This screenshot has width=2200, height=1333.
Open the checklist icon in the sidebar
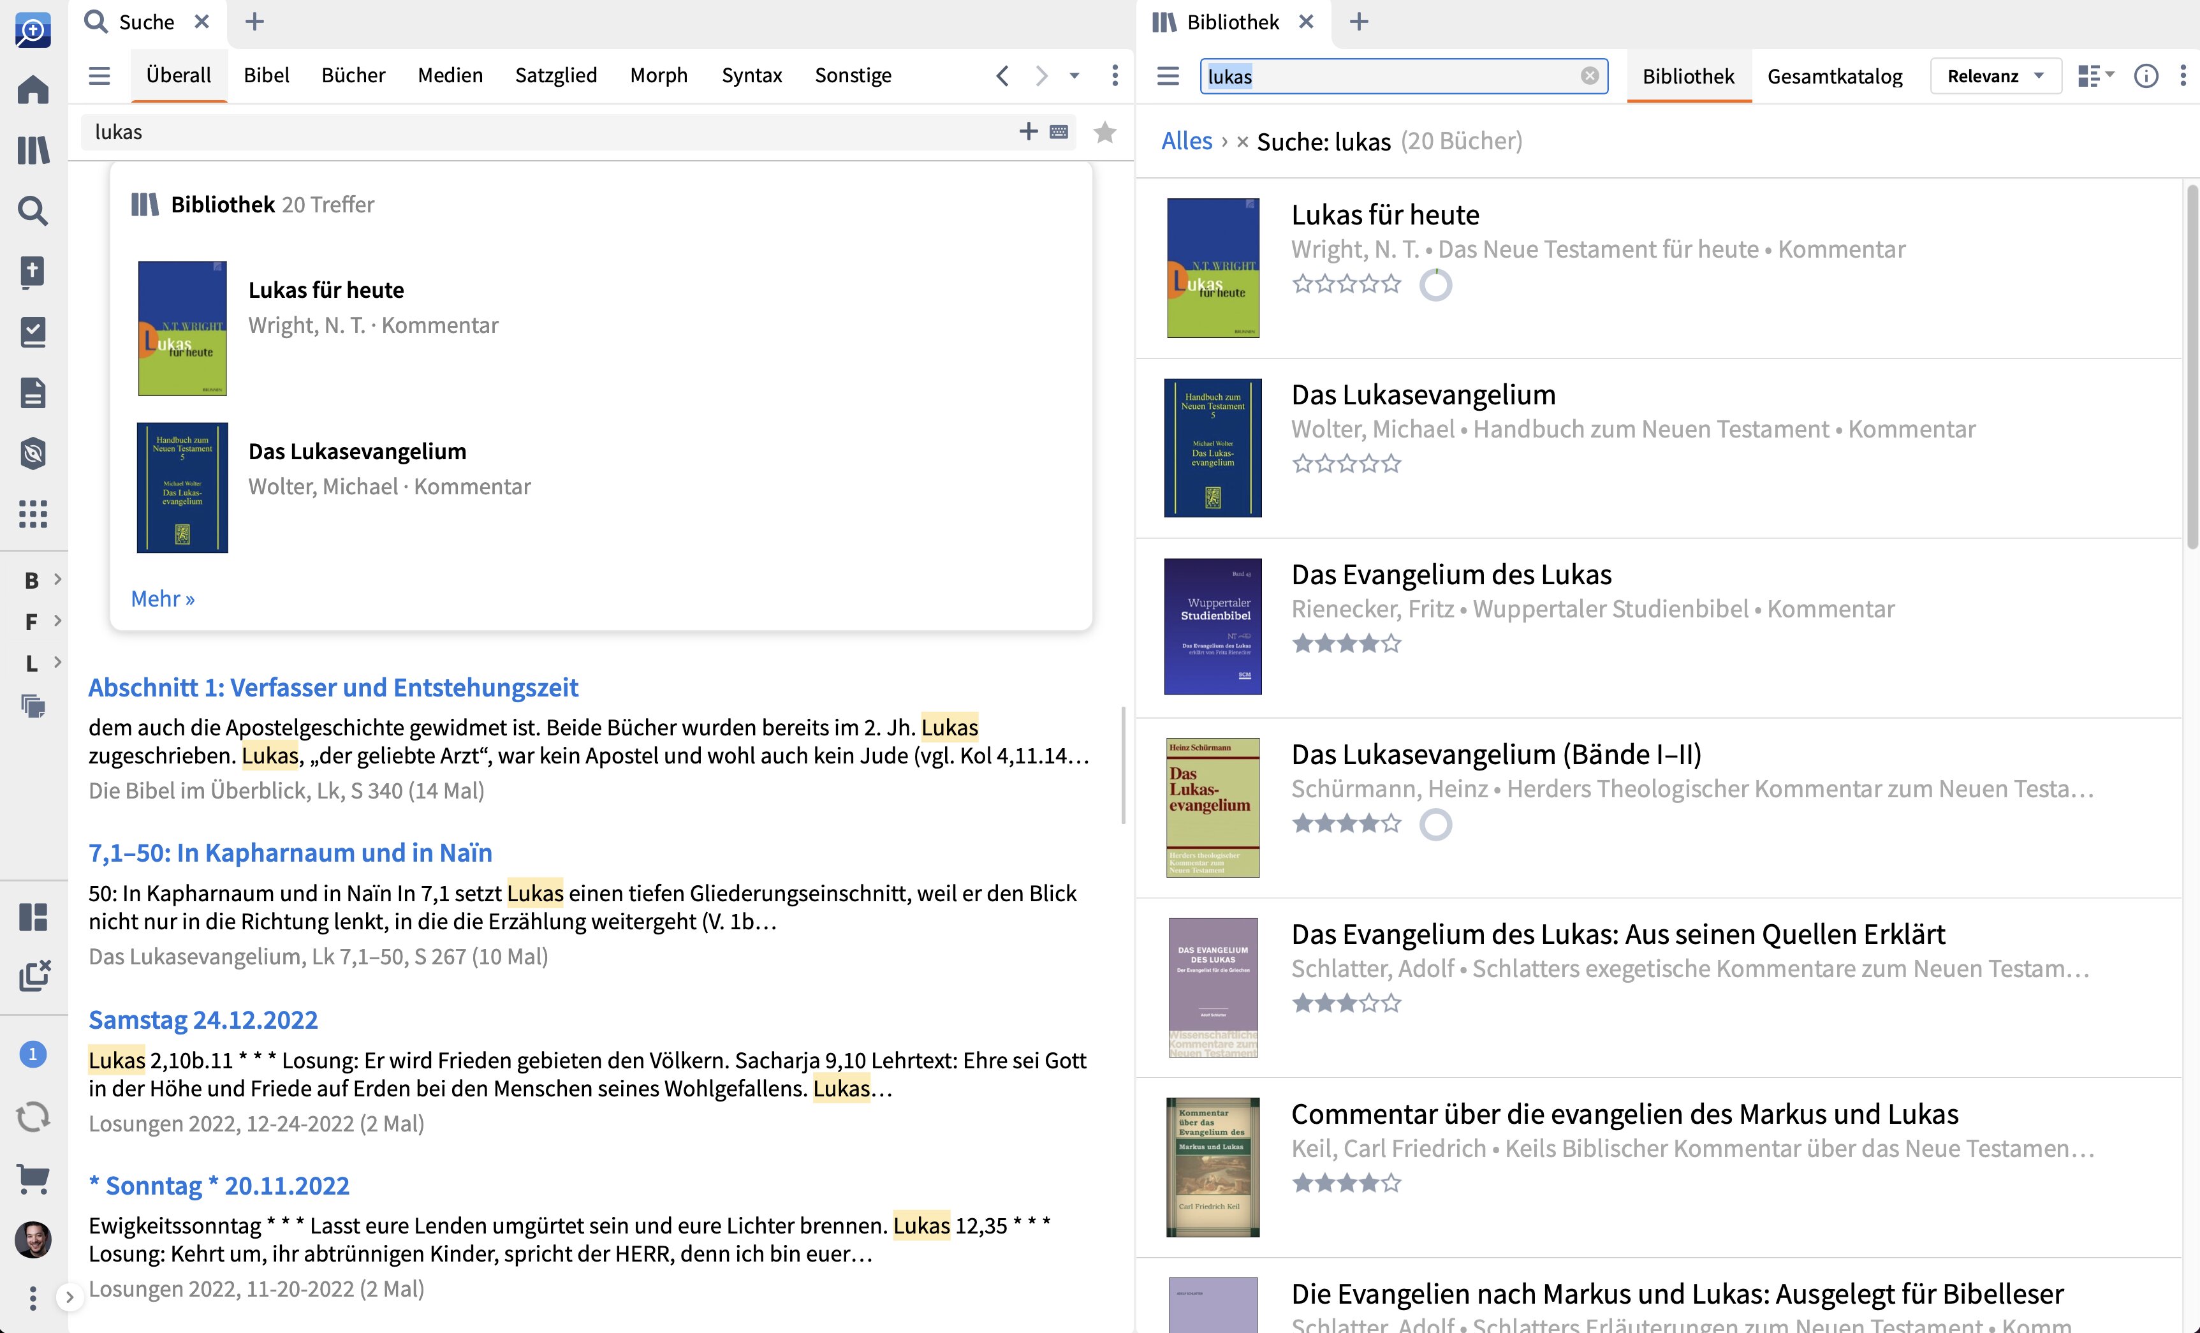[33, 332]
